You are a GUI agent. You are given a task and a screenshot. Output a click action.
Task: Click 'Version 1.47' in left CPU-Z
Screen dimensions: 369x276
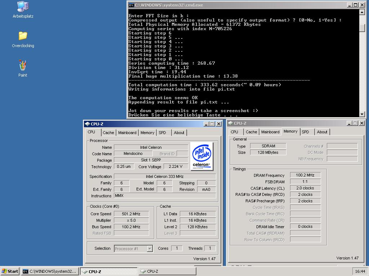(x=204, y=259)
